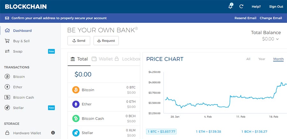Switch to the Lockbox balance tab

click(x=127, y=59)
